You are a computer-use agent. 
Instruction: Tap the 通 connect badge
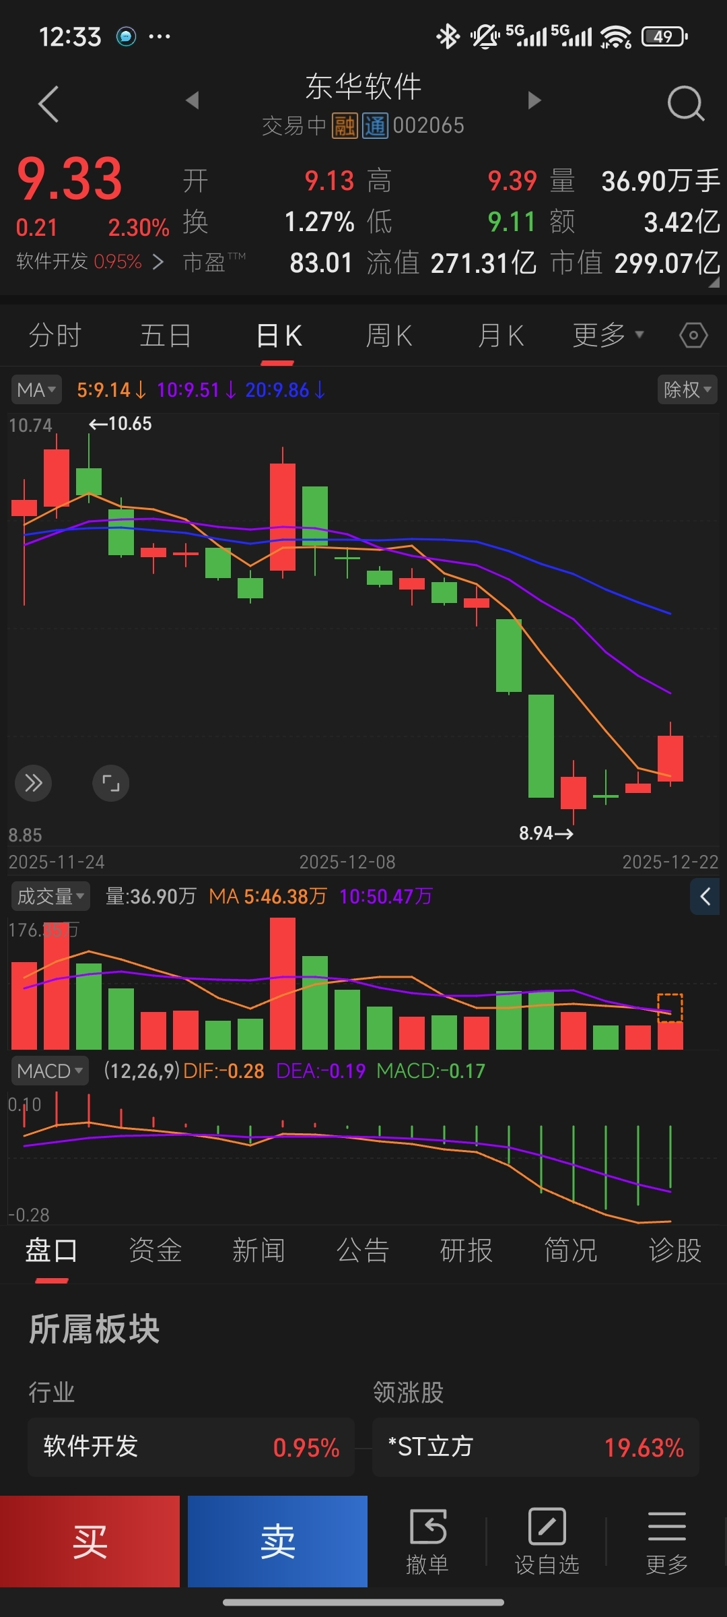pos(375,125)
